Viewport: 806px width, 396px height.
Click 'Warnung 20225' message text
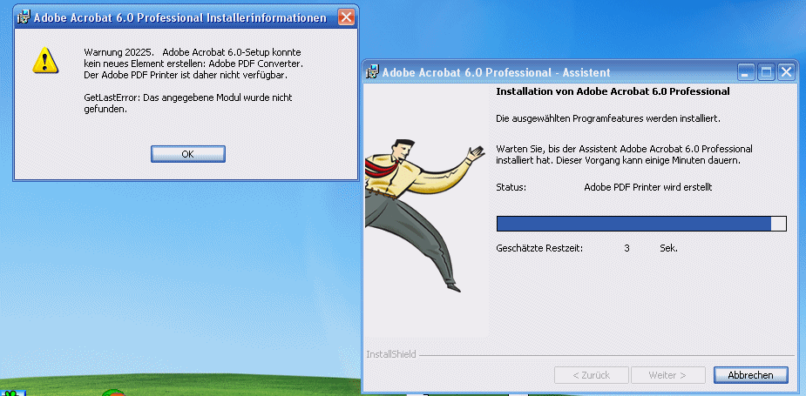193,64
